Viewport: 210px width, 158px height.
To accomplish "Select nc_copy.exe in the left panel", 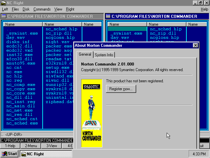I will pyautogui.click(x=21, y=89).
